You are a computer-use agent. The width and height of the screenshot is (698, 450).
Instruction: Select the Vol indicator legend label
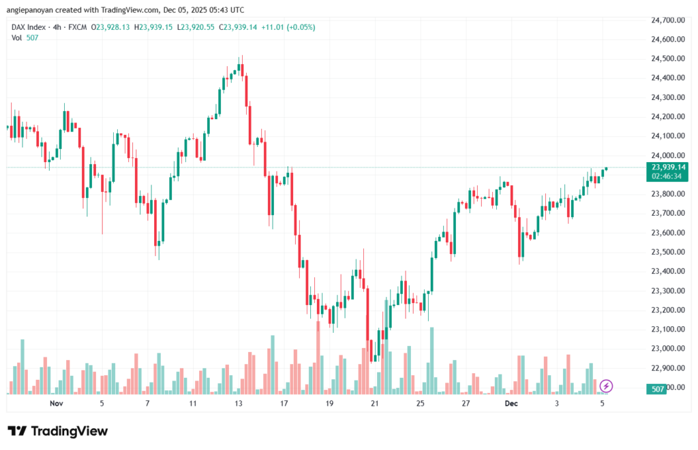point(16,37)
